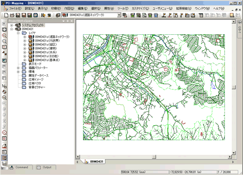Click the vertical scrollbar thumb of map view
The height and width of the screenshot is (175, 243).
coord(234,87)
